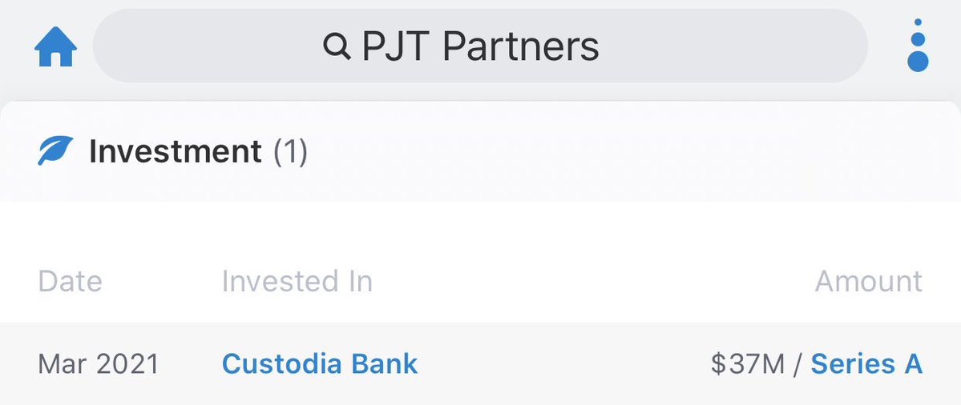The image size is (961, 405).
Task: Open the Custodia Bank link
Action: (320, 364)
